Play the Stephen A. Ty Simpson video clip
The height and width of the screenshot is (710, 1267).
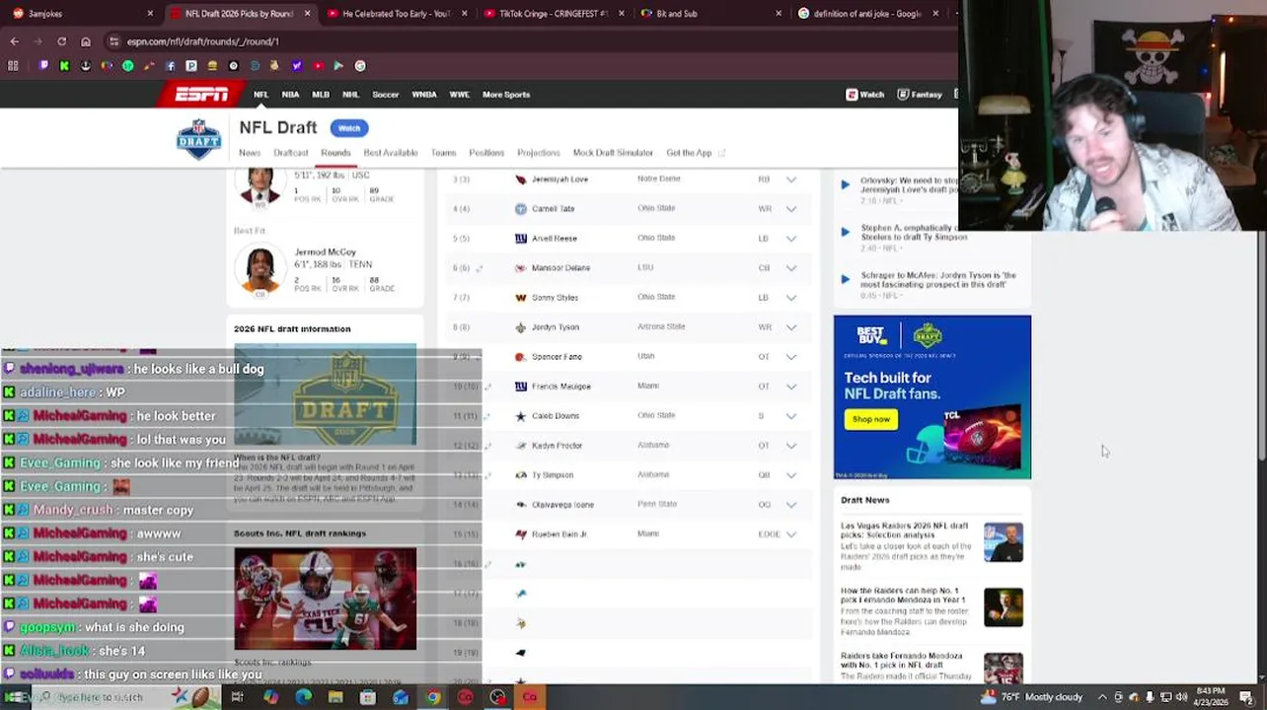click(845, 232)
